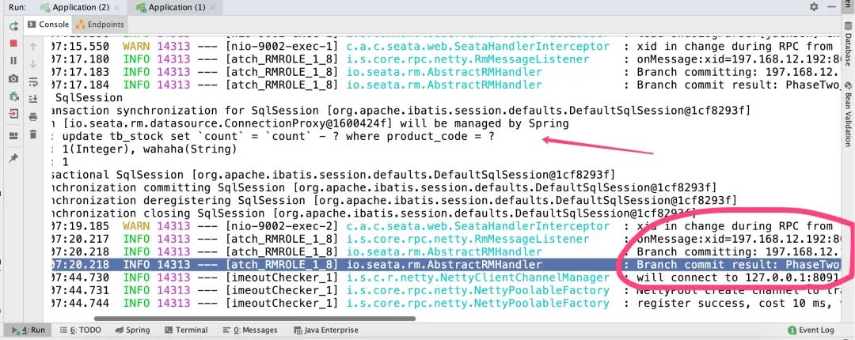Click the 'update tb_stock set' SQL line
This screenshot has width=855, height=340.
pyautogui.click(x=278, y=137)
